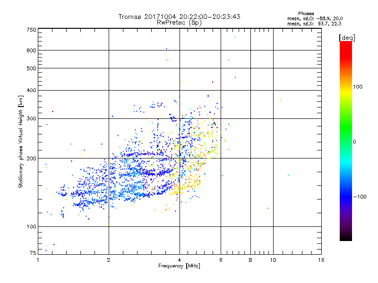Click the colorbar '-100' tick label
The image size is (378, 283).
360,197
